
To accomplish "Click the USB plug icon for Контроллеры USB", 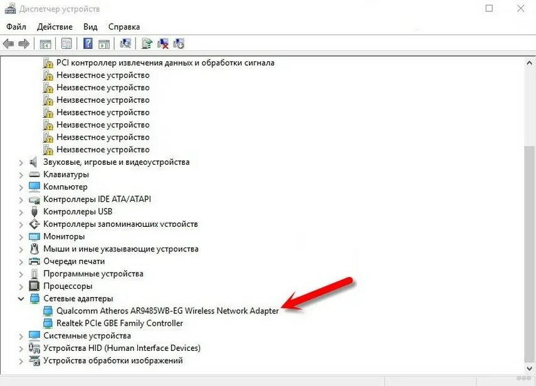I will point(34,212).
